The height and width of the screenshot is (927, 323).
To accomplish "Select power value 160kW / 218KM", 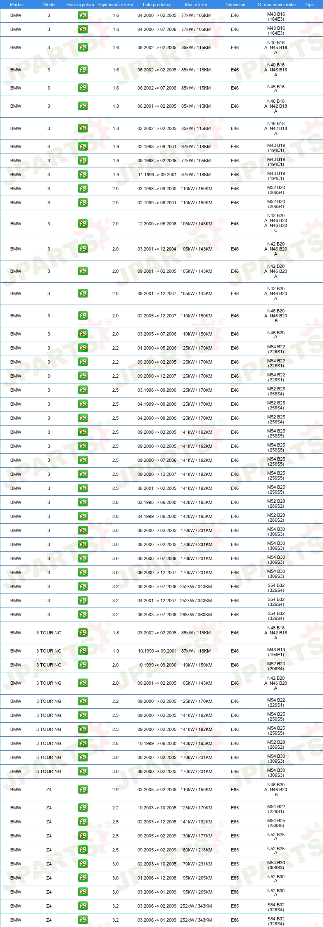I will [x=196, y=850].
